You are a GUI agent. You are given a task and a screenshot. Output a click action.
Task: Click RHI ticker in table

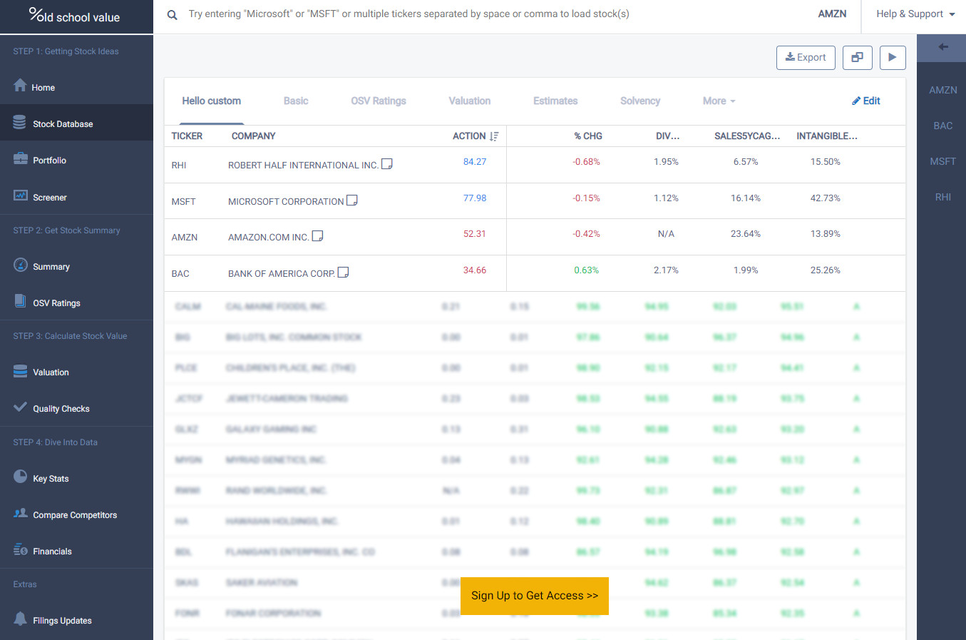[179, 166]
